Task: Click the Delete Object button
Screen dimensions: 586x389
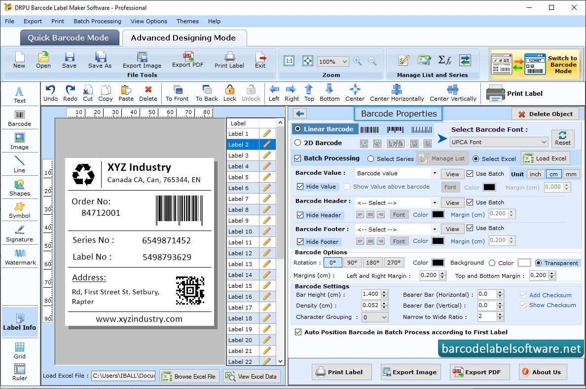Action: coord(545,114)
